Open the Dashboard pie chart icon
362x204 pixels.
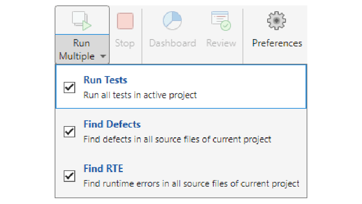click(172, 21)
